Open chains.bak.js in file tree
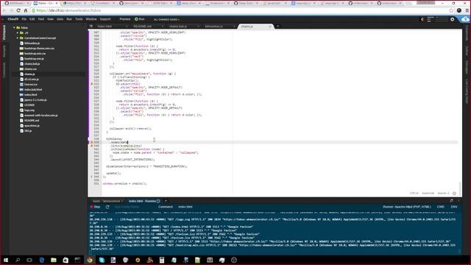The width and height of the screenshot is (471, 265). (x=32, y=64)
